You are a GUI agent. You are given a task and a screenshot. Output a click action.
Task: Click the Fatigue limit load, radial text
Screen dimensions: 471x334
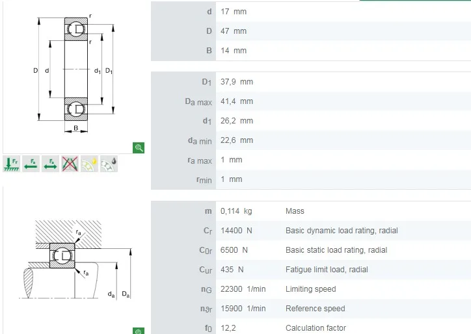click(327, 270)
